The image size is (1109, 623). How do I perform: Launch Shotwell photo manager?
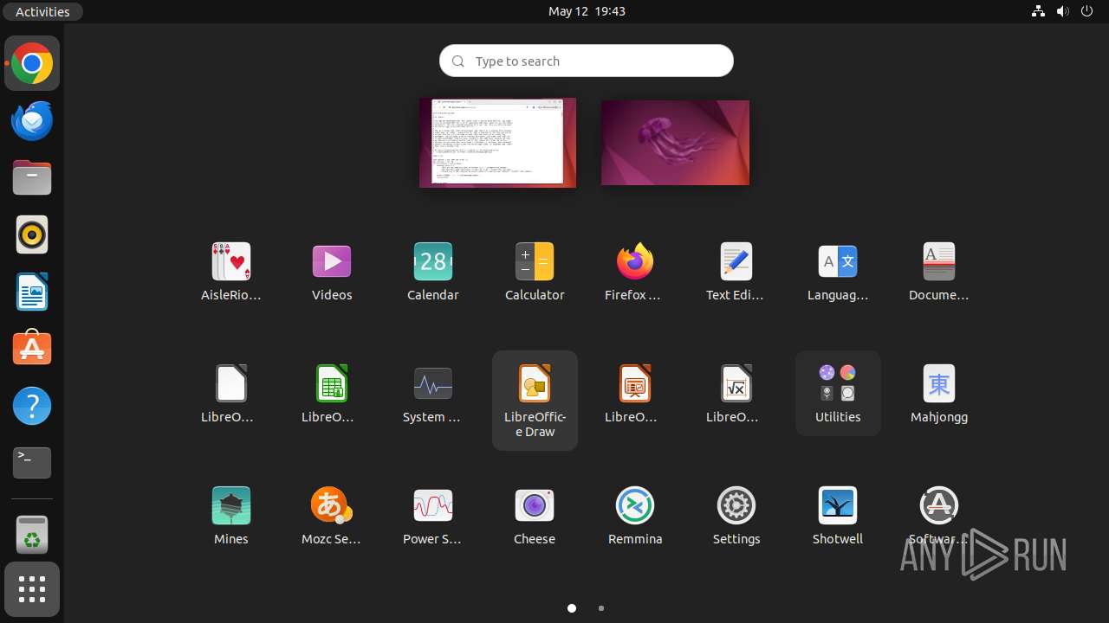pyautogui.click(x=838, y=515)
